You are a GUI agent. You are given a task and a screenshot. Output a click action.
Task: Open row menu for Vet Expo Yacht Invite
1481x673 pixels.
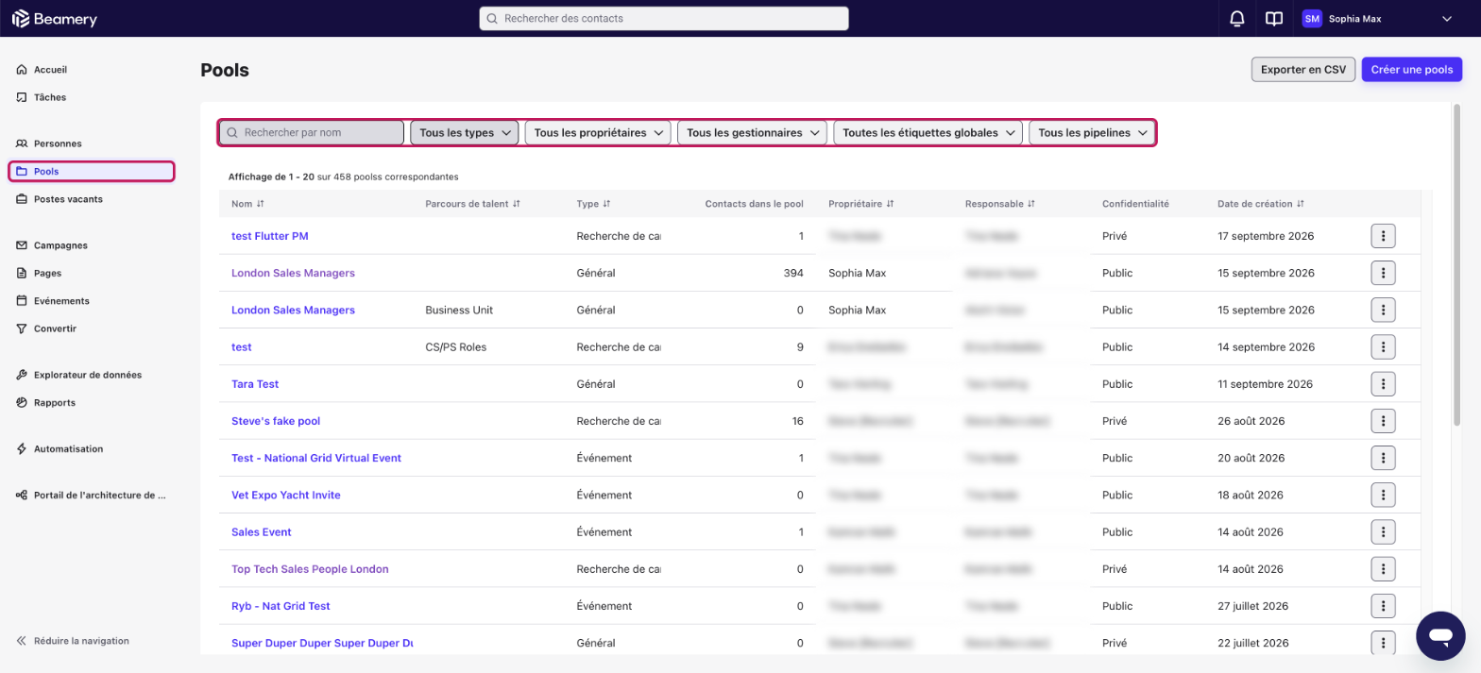click(1383, 495)
